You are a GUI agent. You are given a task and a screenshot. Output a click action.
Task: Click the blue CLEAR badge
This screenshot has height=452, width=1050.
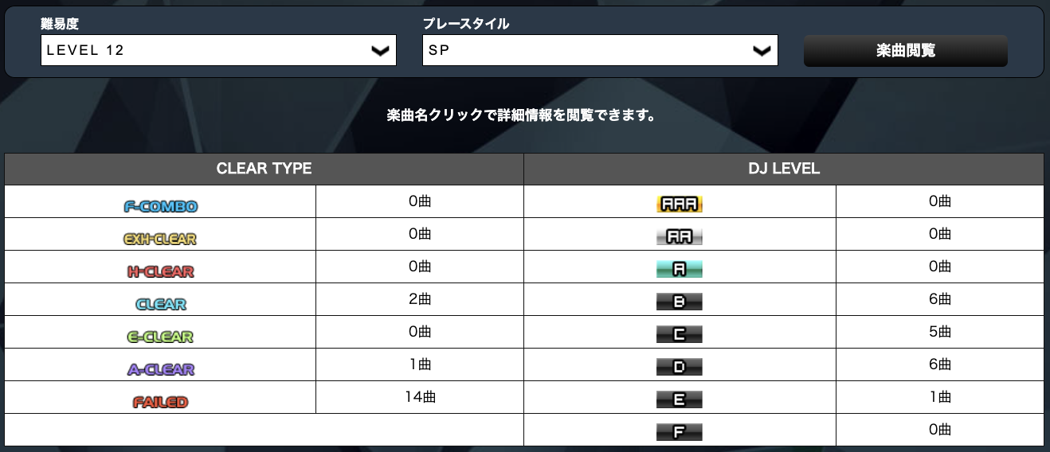(161, 304)
